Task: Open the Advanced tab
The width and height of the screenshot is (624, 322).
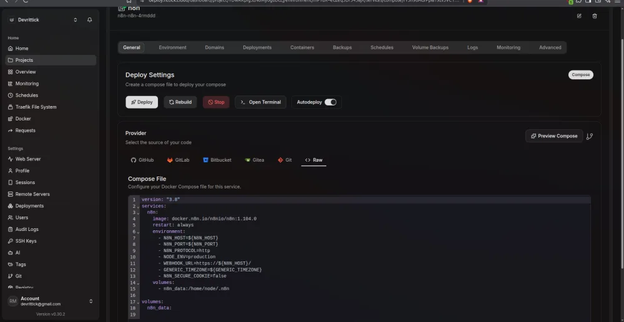Action: pyautogui.click(x=550, y=47)
